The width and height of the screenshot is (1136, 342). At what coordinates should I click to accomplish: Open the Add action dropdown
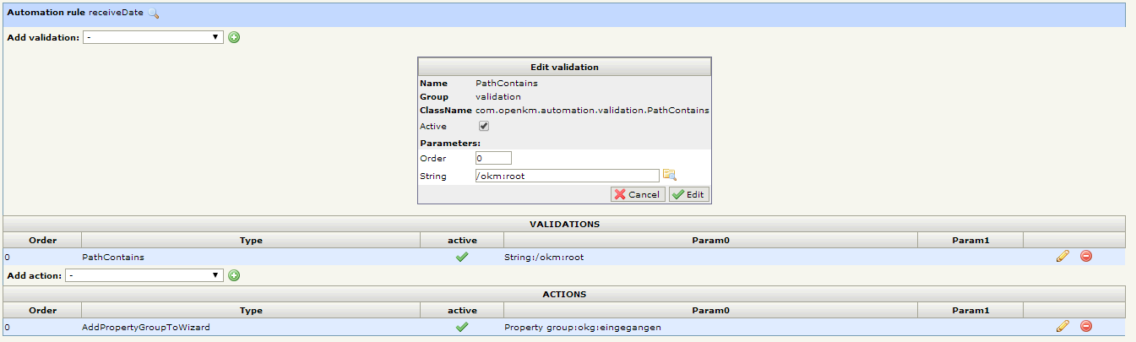click(x=144, y=275)
